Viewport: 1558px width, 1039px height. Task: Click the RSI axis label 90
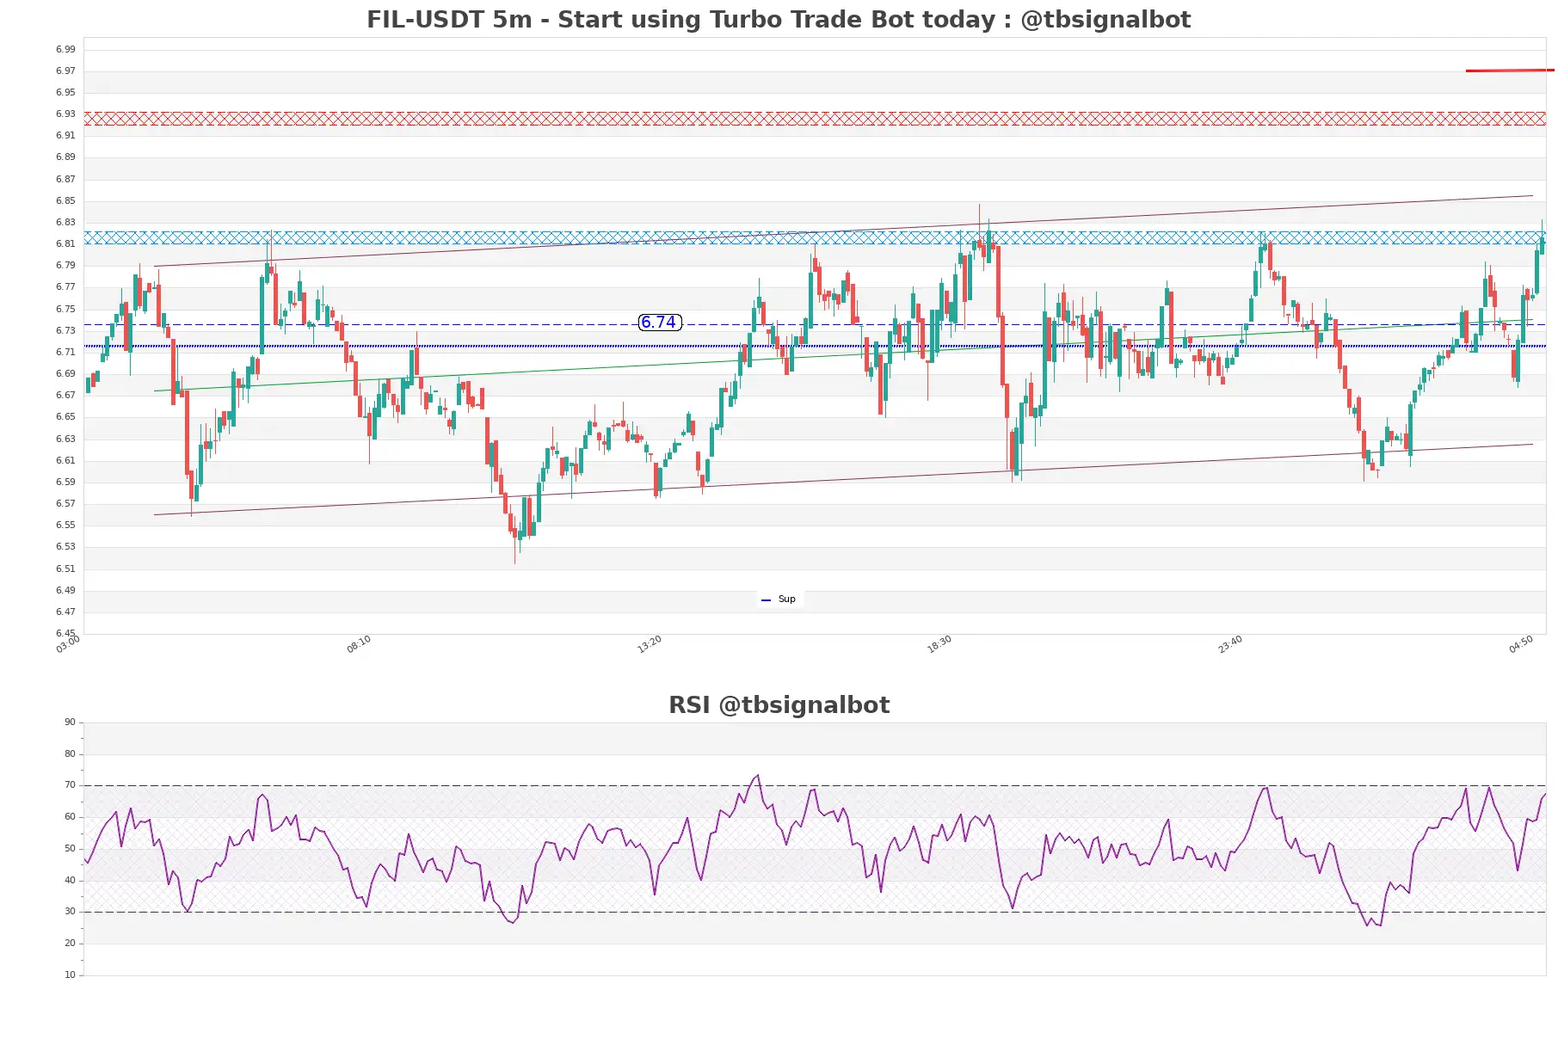(x=70, y=722)
